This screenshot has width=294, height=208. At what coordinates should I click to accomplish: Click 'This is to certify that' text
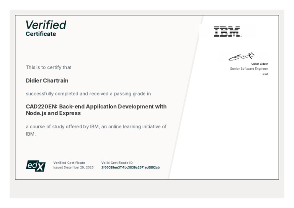tap(49, 67)
